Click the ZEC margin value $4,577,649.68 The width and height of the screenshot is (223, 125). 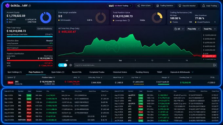pos(163,82)
